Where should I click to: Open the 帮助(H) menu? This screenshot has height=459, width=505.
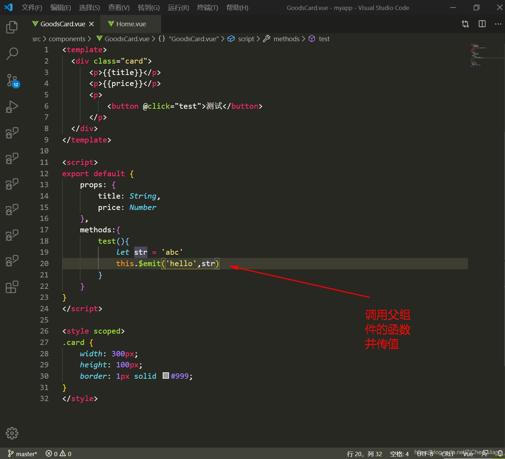click(x=237, y=7)
